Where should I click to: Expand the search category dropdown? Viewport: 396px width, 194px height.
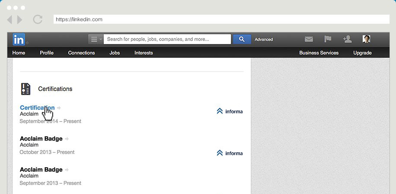click(96, 39)
